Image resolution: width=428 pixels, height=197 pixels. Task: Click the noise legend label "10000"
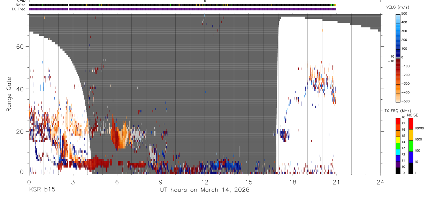[x=419, y=129]
